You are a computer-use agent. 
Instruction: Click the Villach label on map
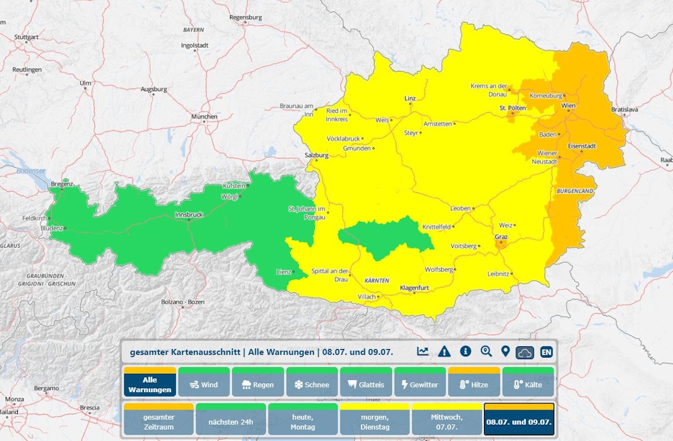click(x=367, y=297)
